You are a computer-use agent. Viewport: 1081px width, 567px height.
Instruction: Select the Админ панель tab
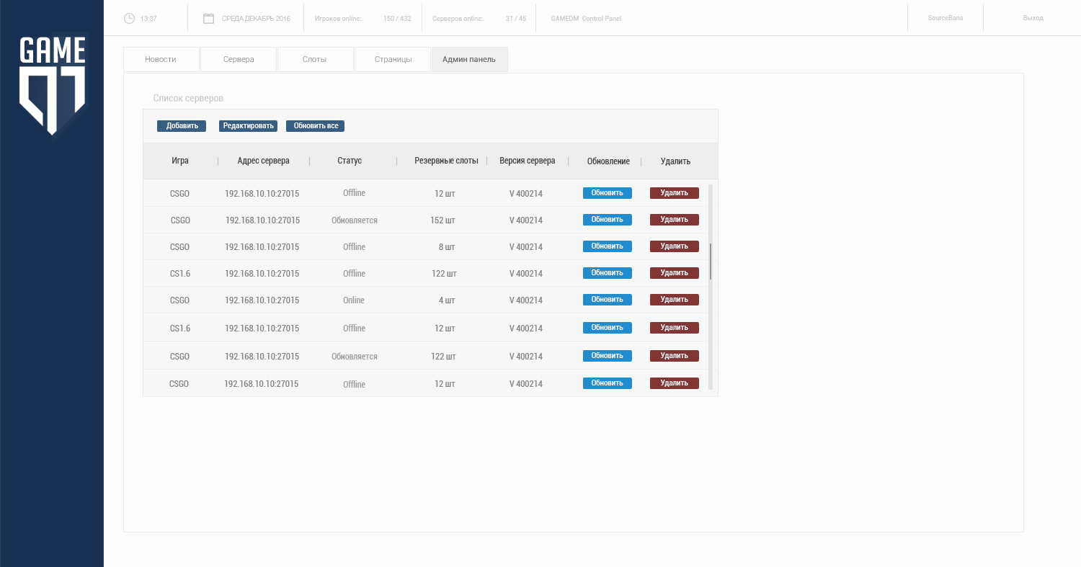[x=469, y=59]
